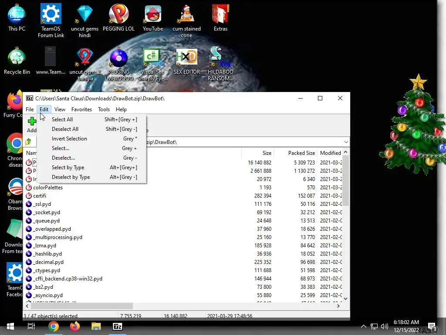This screenshot has height=335, width=446.
Task: Open the Peggle P desktop icon
Action: pos(118,17)
